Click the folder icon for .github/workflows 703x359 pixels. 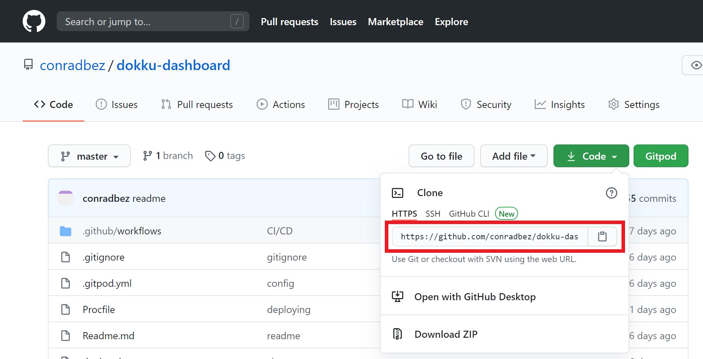(66, 231)
